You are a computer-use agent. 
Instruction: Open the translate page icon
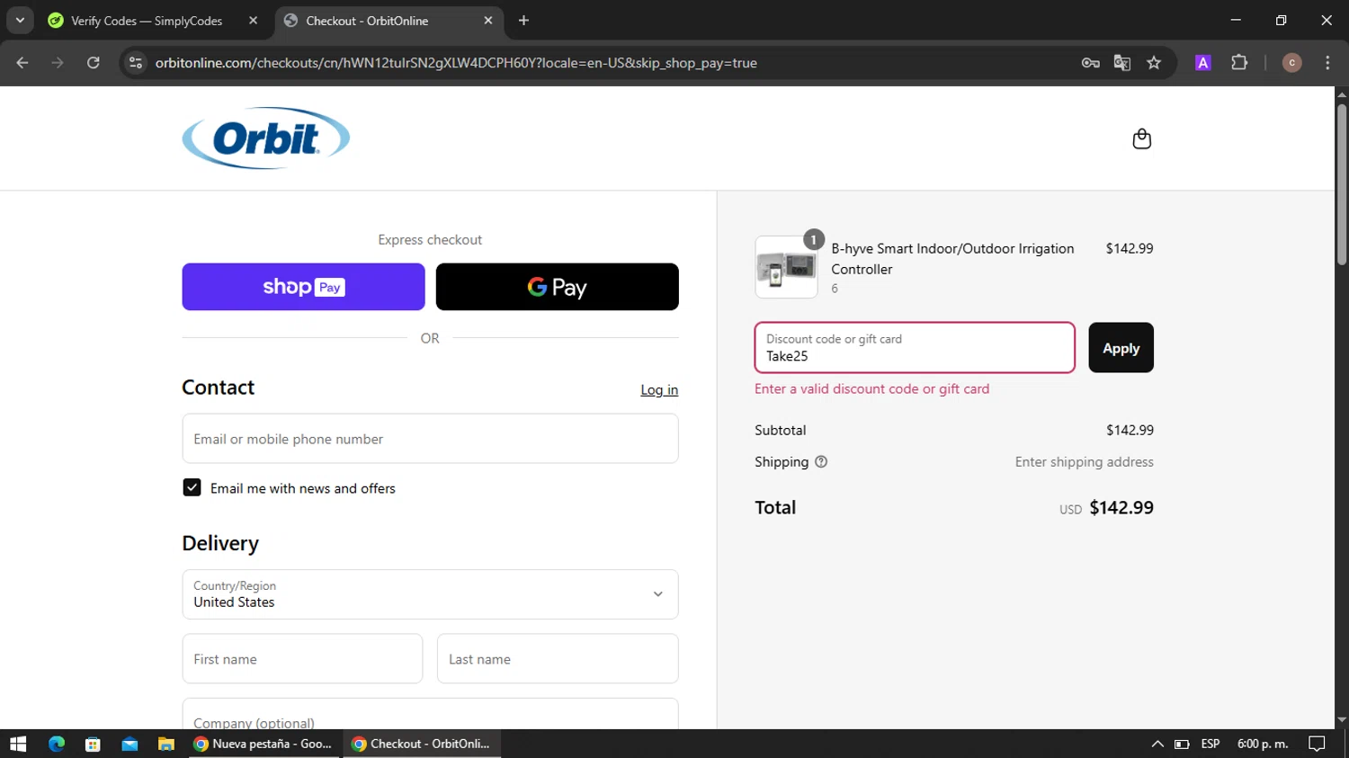tap(1121, 63)
